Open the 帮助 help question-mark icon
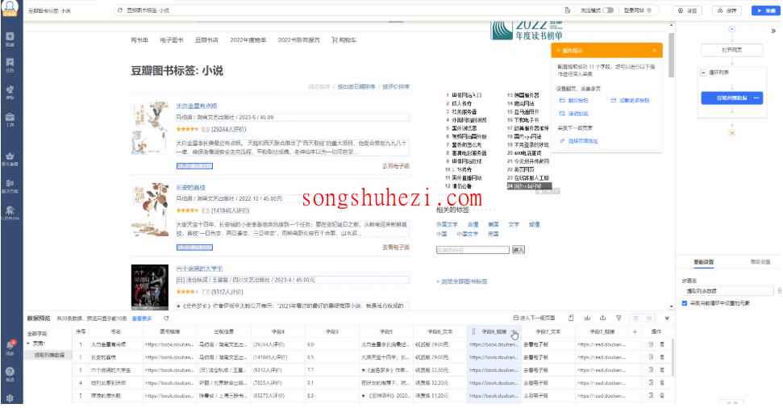The width and height of the screenshot is (783, 408). (10, 373)
